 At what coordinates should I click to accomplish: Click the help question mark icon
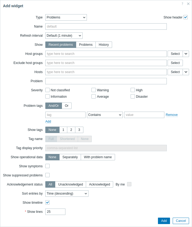click(182, 4)
